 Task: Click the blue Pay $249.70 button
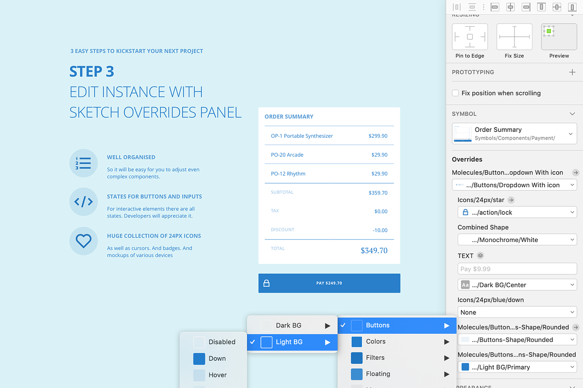click(x=329, y=283)
